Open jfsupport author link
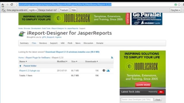Screen dimensions: 184x103 (x=50, y=37)
